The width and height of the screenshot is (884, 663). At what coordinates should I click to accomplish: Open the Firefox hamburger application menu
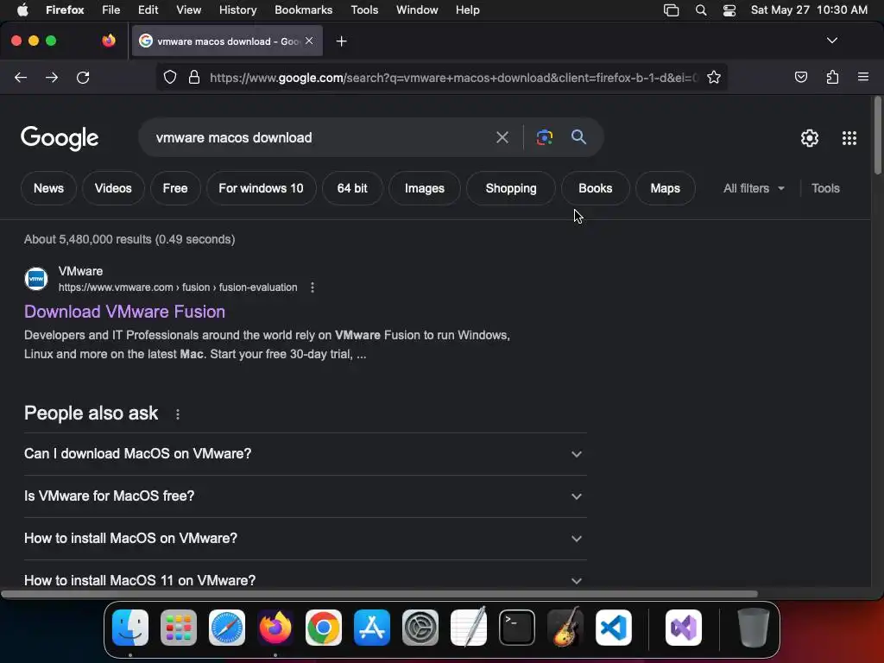[863, 77]
